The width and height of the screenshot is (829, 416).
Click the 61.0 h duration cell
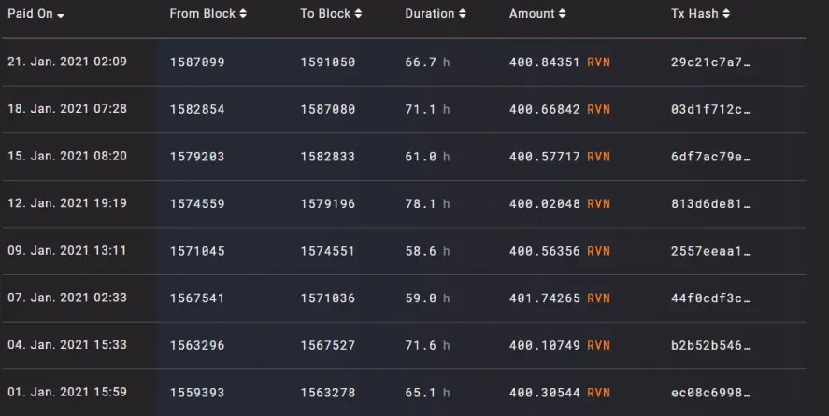(428, 157)
